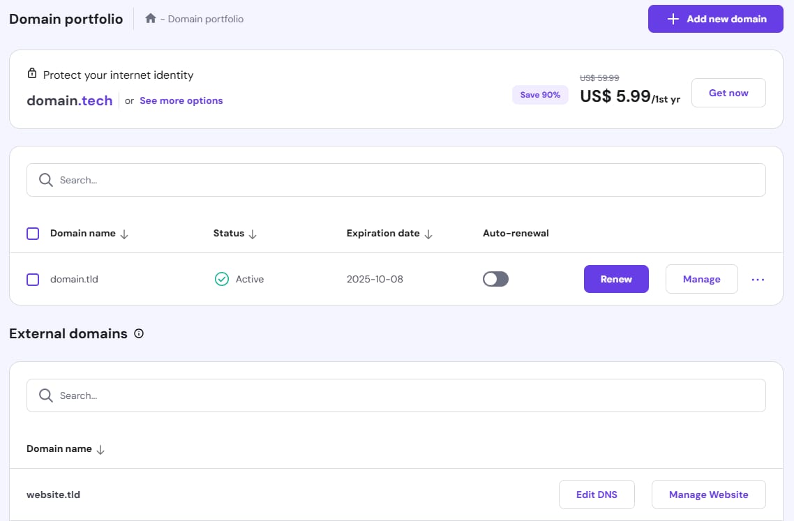Click the green Active status checkmark icon
This screenshot has width=794, height=521.
tap(221, 279)
